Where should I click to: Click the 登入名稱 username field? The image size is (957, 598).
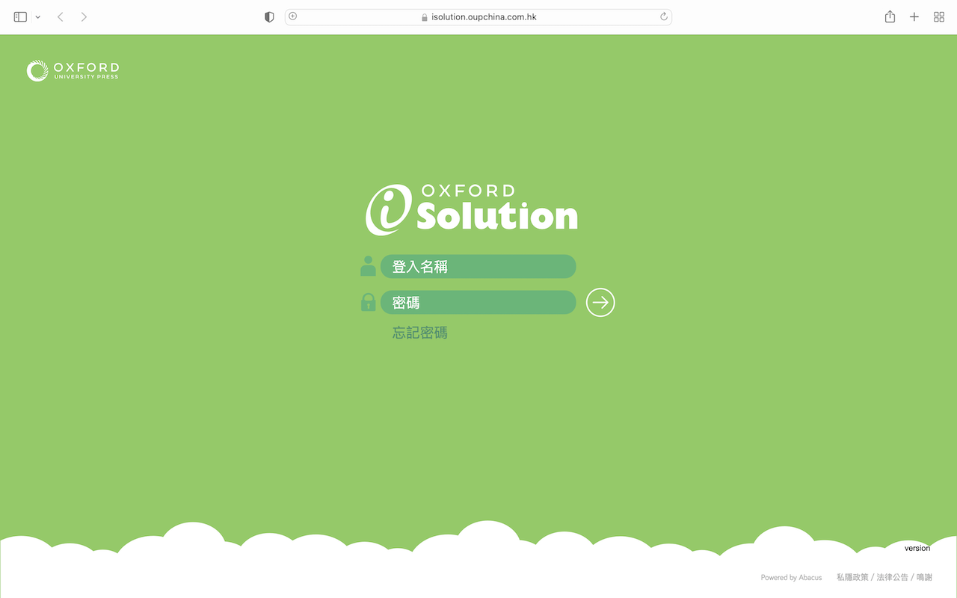(478, 266)
